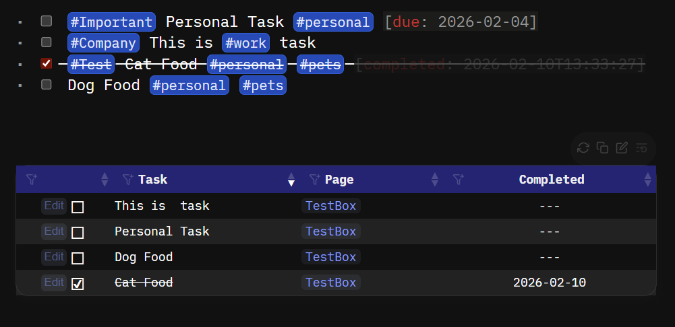Image resolution: width=675 pixels, height=327 pixels.
Task: Click the refresh icon above the table
Action: (x=583, y=148)
